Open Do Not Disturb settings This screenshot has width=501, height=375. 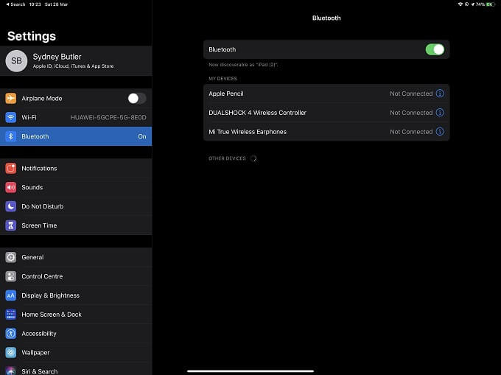(76, 206)
